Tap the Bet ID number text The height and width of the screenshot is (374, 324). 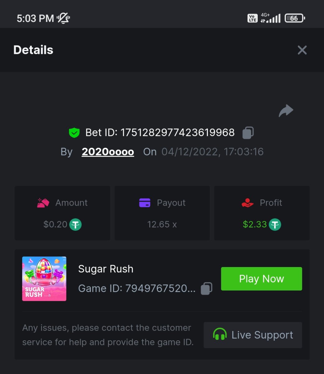(x=177, y=132)
